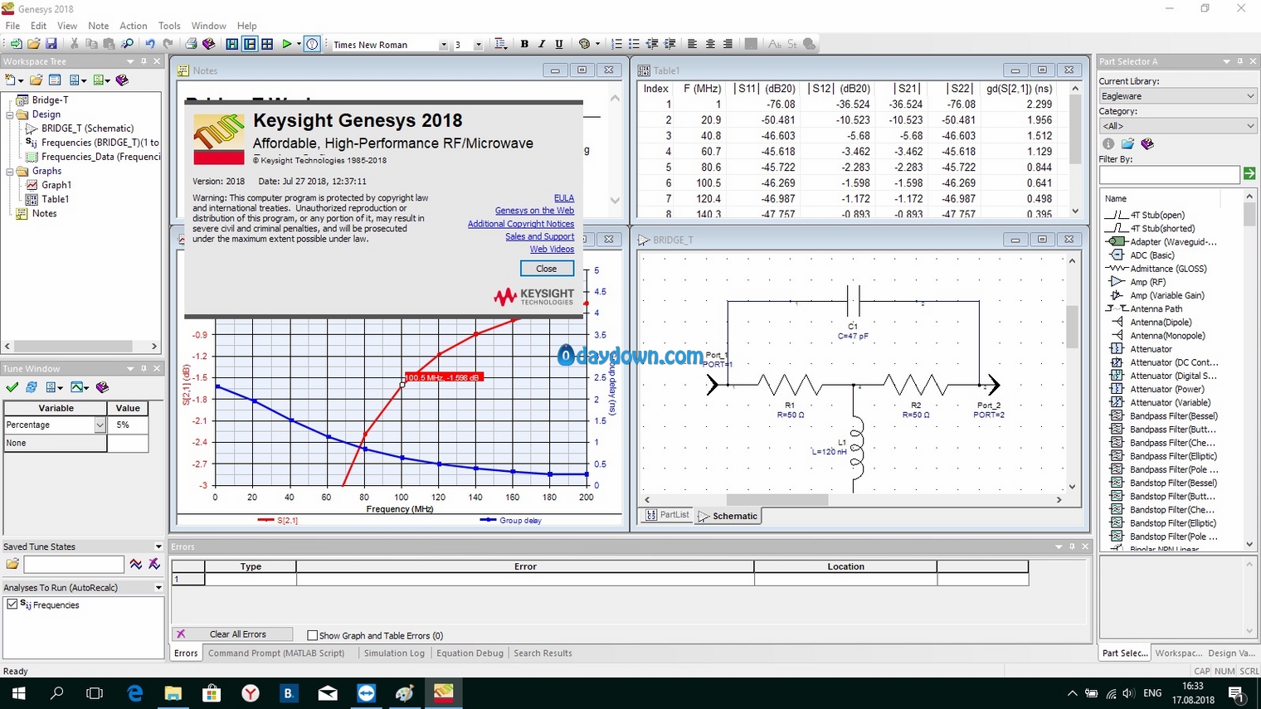Switch to the Equation Debug tab
Image resolution: width=1261 pixels, height=709 pixels.
[470, 653]
